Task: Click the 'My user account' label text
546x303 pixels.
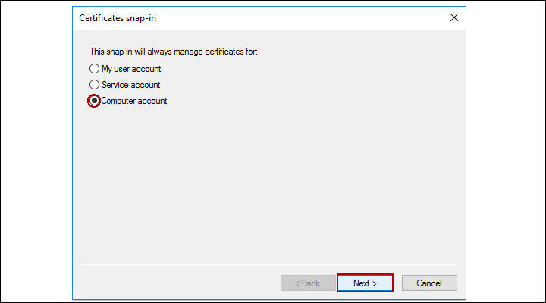Action: tap(131, 69)
